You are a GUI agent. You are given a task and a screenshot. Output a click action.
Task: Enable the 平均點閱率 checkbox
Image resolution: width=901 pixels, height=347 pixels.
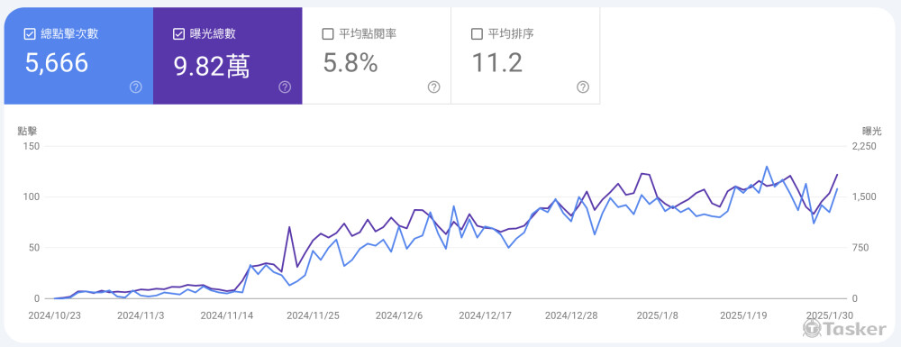328,34
